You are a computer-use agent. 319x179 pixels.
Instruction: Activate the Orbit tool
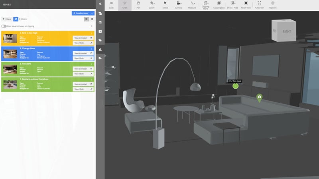click(x=125, y=5)
